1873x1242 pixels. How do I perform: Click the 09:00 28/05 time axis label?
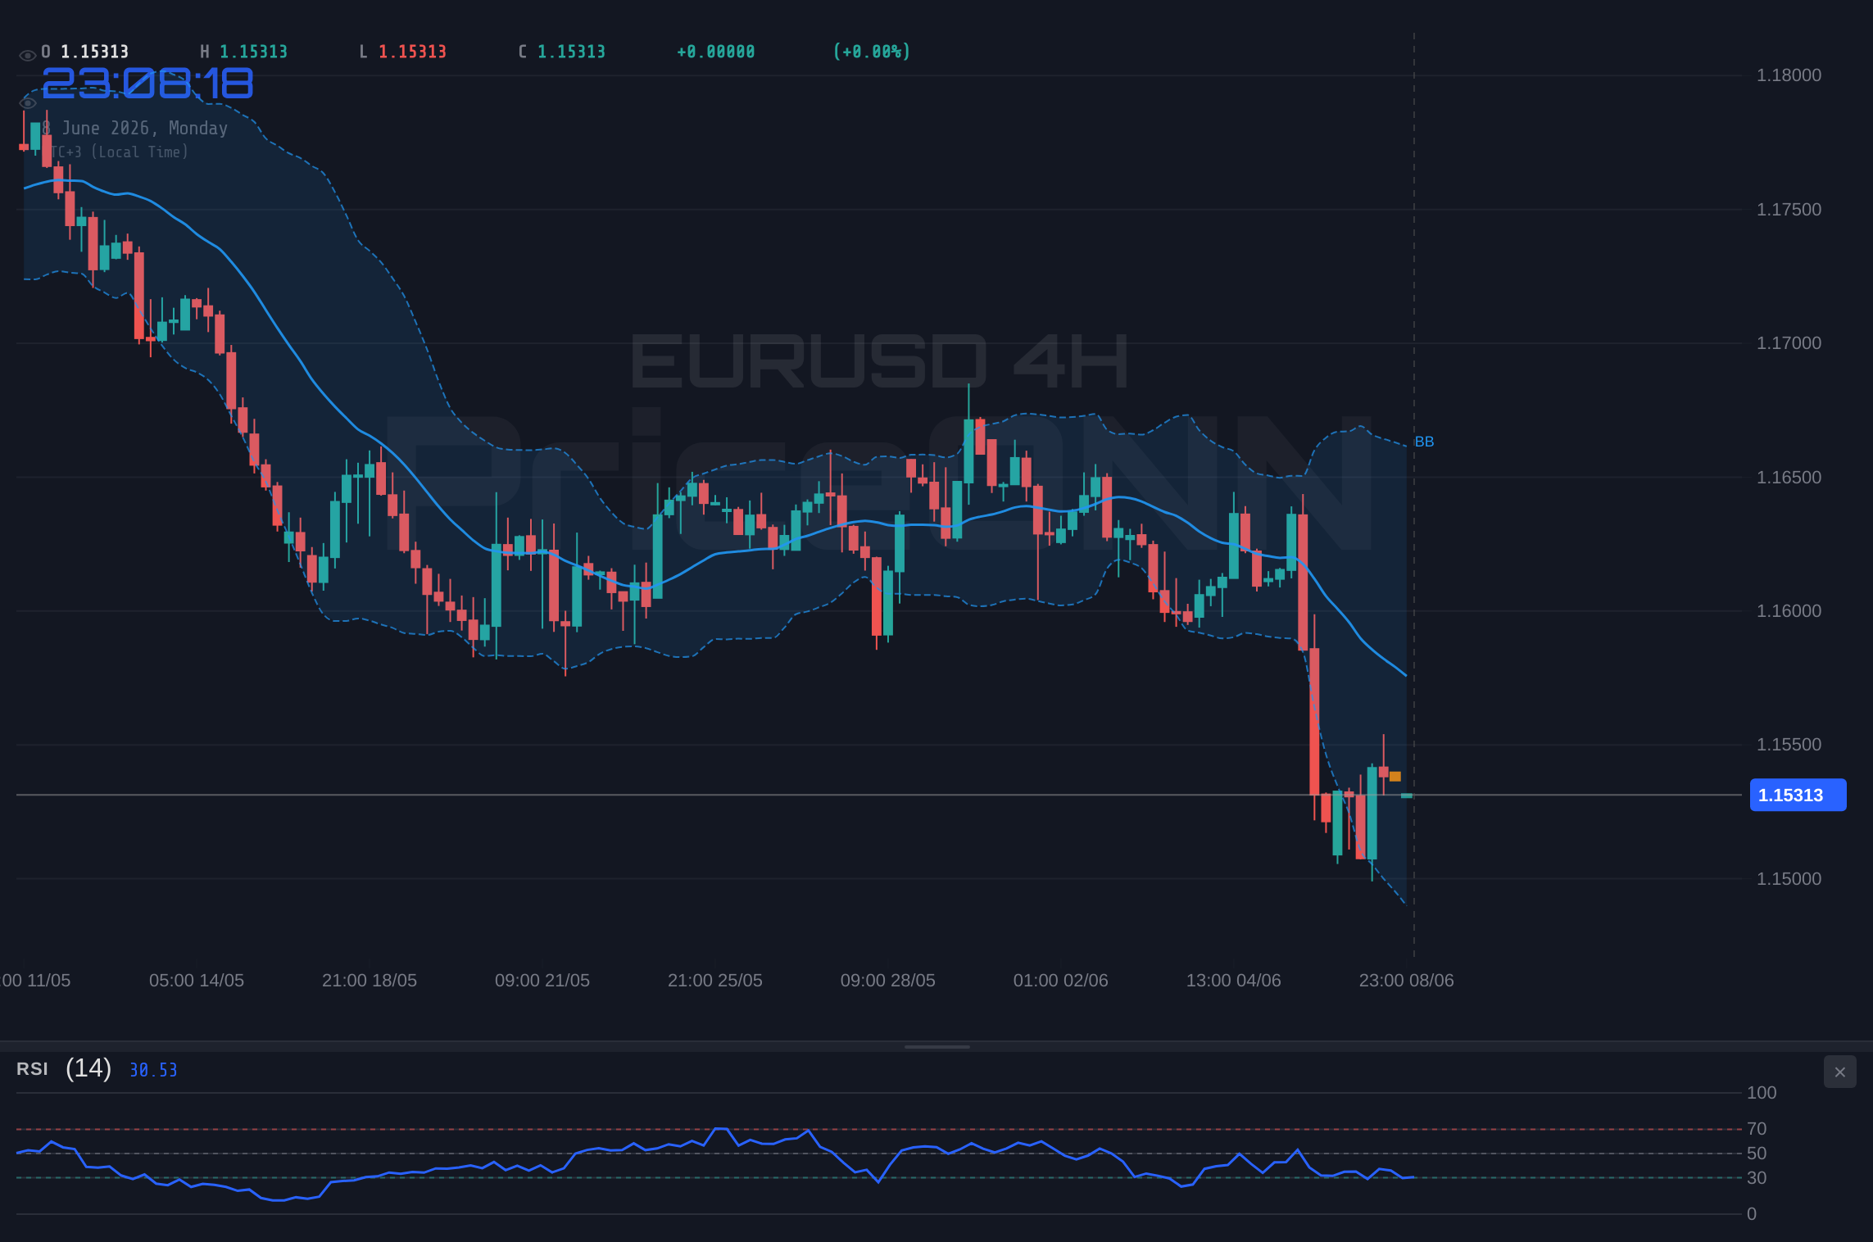[x=888, y=981]
